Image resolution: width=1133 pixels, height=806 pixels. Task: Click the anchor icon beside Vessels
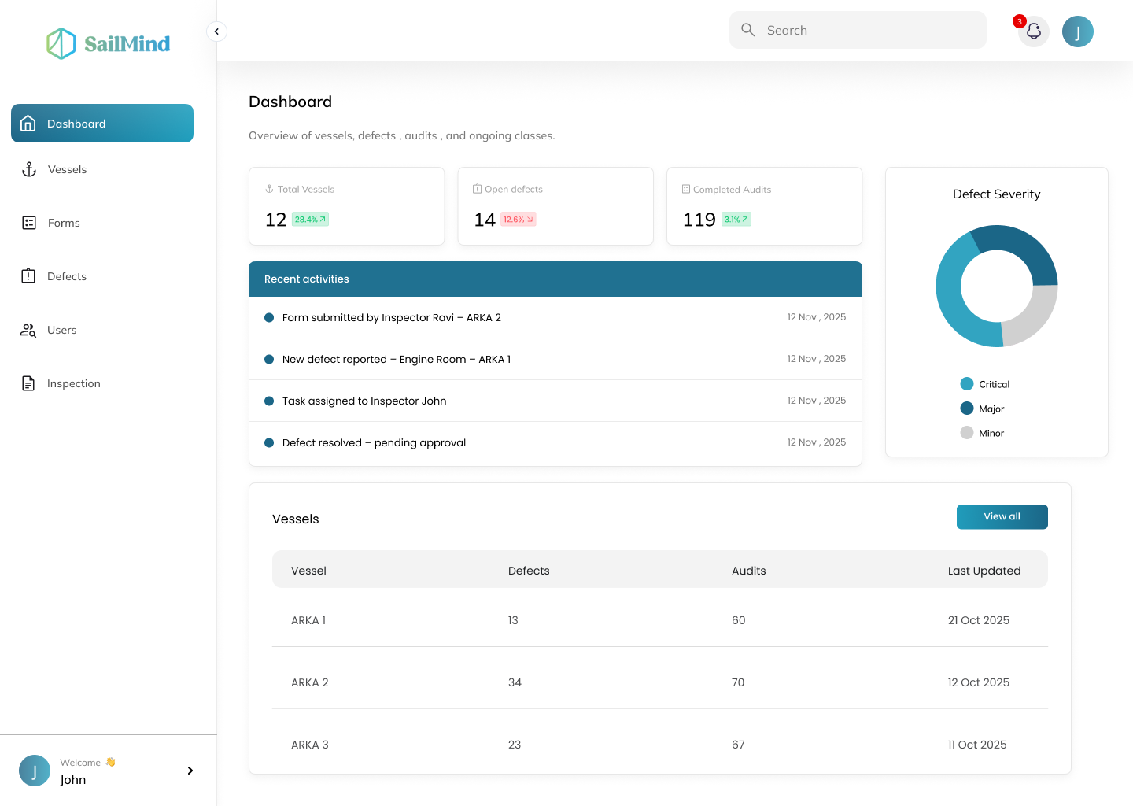(x=29, y=169)
